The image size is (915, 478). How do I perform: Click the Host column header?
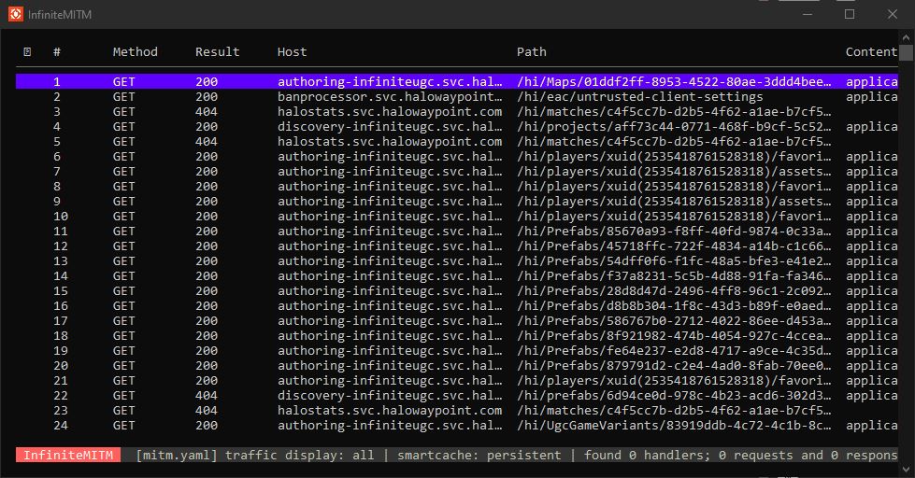click(x=292, y=52)
